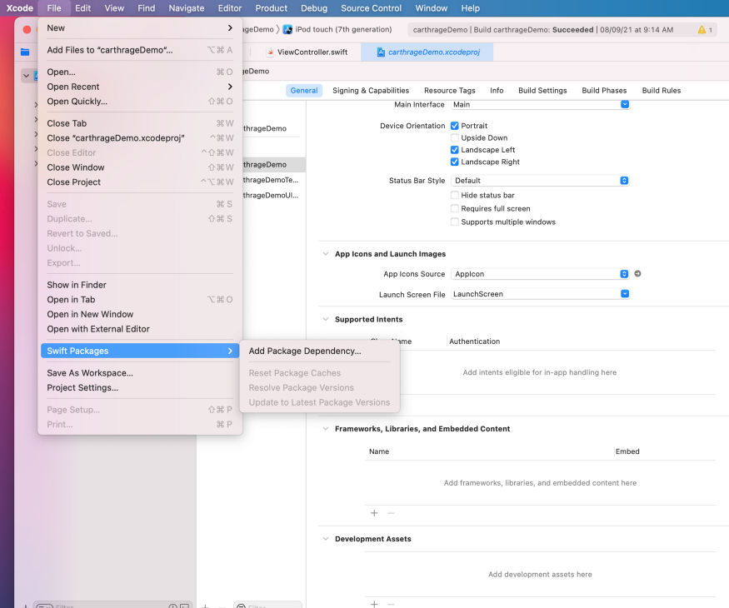Viewport: 729px width, 608px height.
Task: Open Project Settings...
Action: tap(140, 387)
